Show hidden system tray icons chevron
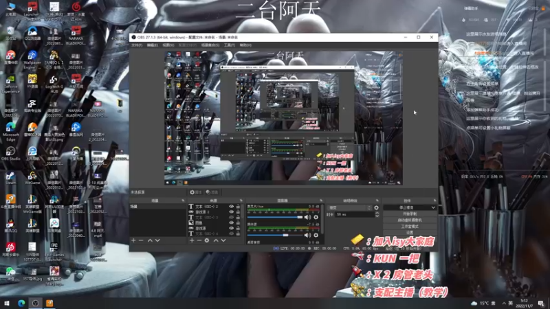The image size is (550, 309). pos(504,303)
